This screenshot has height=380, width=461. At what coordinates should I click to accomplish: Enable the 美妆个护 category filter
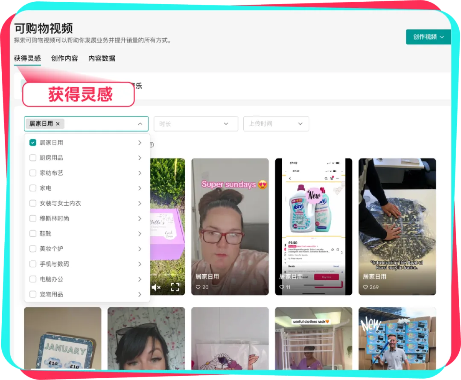click(x=32, y=249)
